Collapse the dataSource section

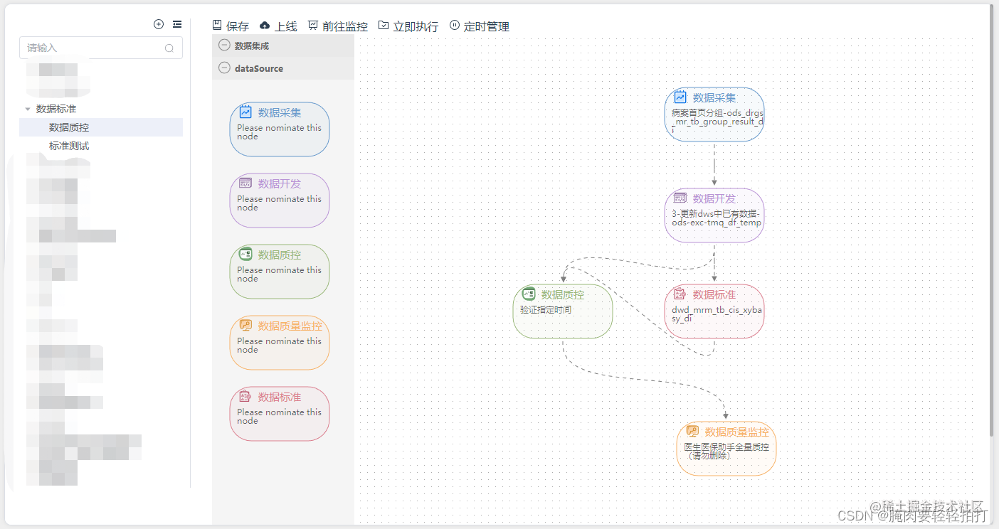224,68
